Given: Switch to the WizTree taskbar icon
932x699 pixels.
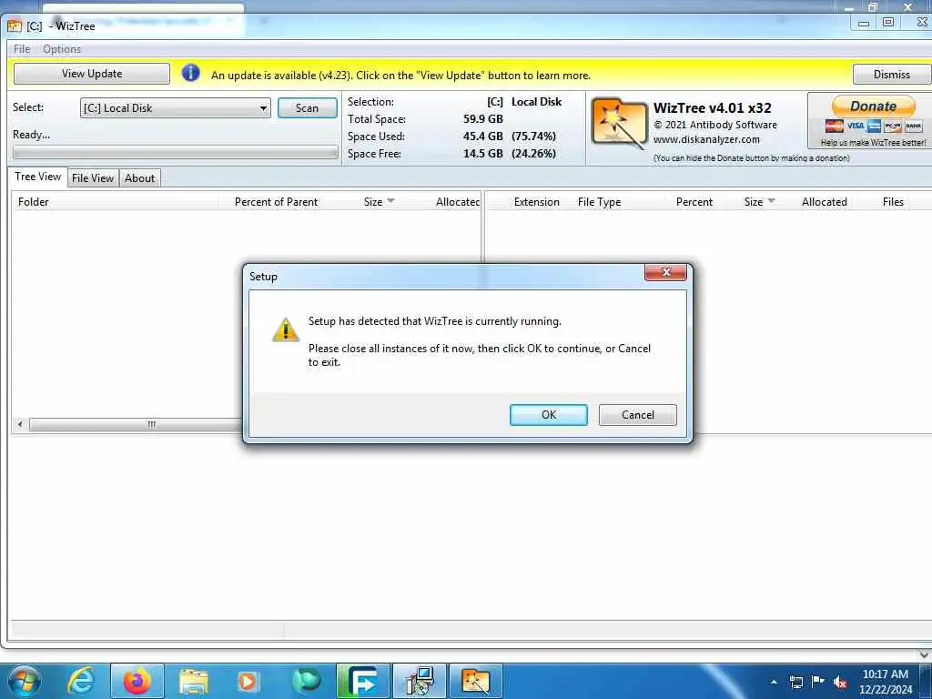Looking at the screenshot, I should pos(475,681).
